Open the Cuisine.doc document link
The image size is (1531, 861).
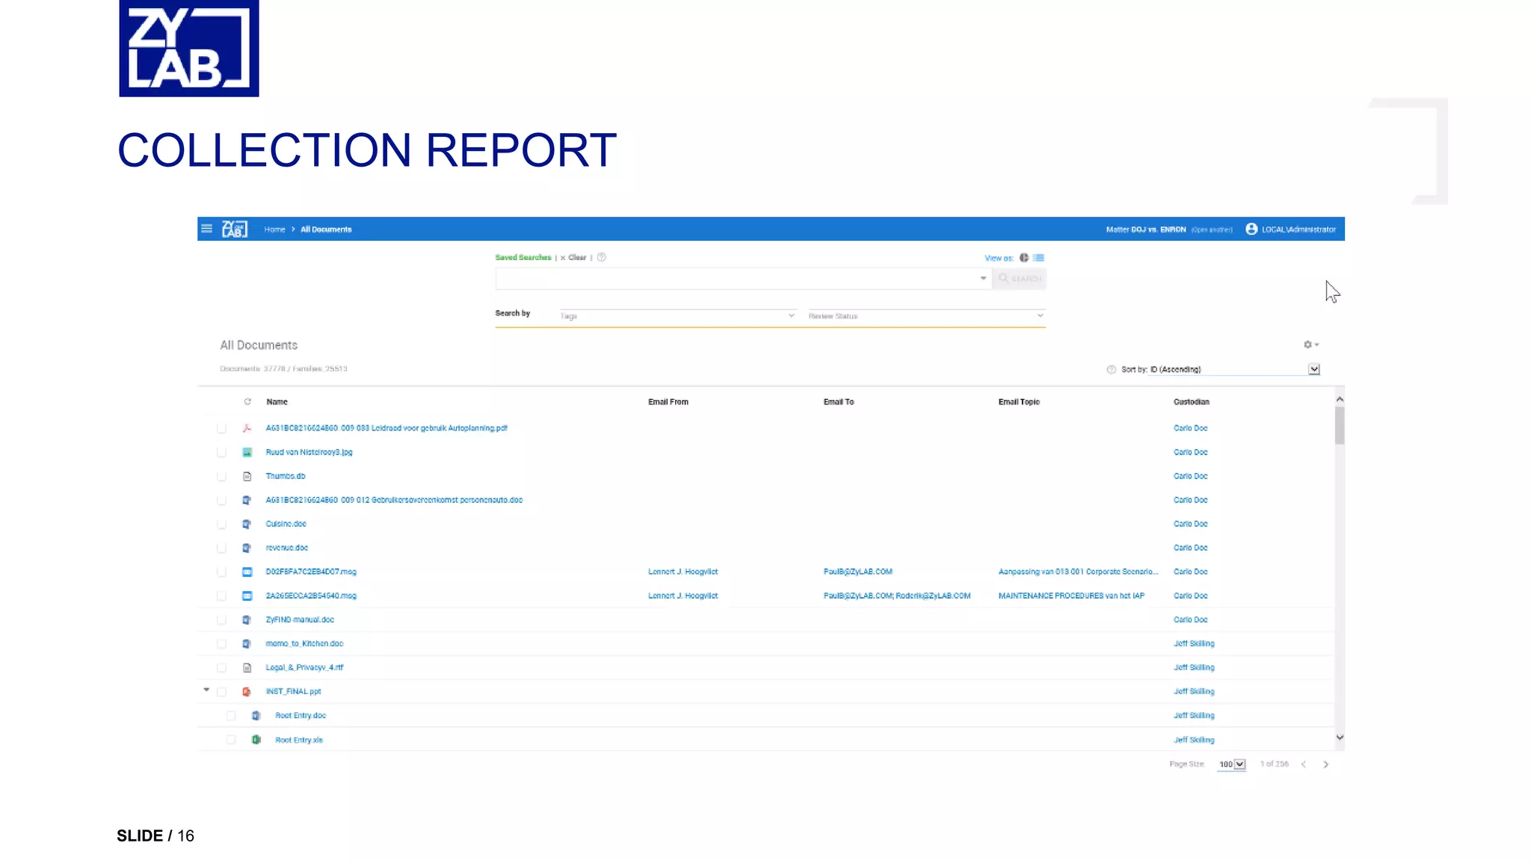pos(286,524)
